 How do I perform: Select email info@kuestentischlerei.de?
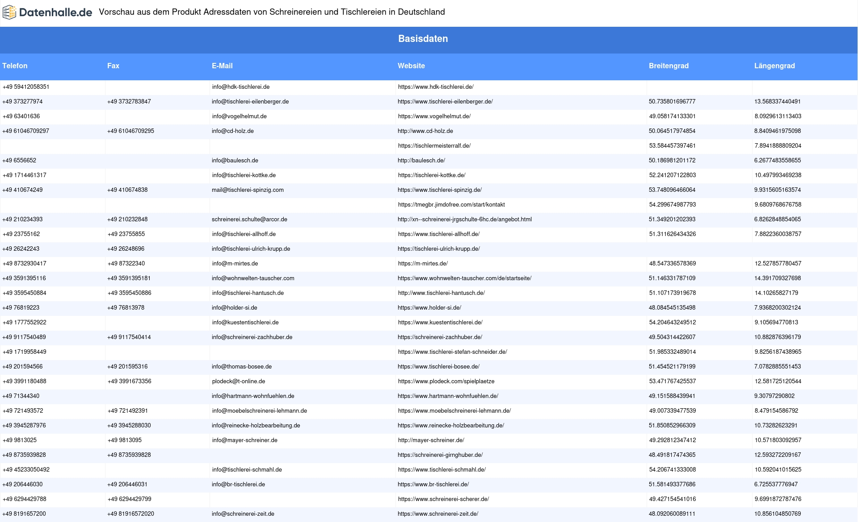pos(245,323)
